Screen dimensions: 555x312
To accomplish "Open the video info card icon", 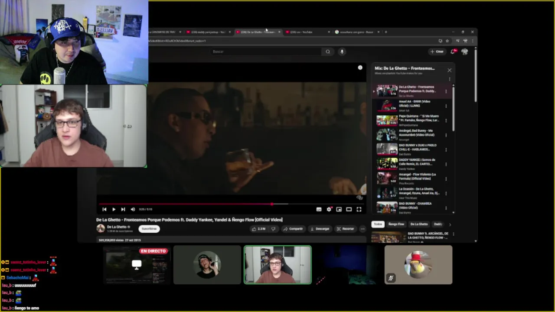I will [x=360, y=68].
